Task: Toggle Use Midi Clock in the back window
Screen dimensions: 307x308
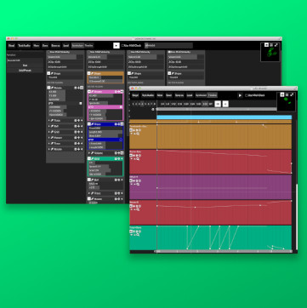Action: [x=132, y=46]
